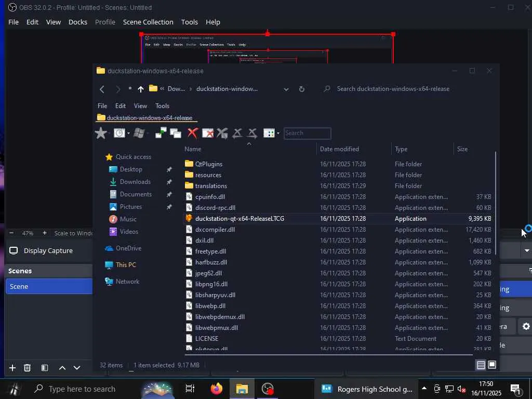Select the duckstation-windows-x64-release tab

click(x=145, y=118)
